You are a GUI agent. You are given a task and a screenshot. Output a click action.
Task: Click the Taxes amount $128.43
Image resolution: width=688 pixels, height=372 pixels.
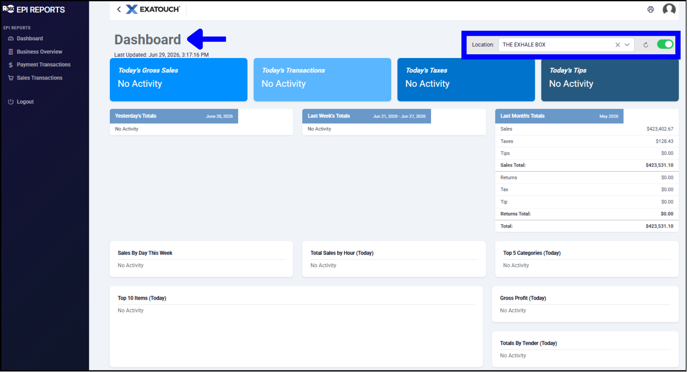click(664, 141)
